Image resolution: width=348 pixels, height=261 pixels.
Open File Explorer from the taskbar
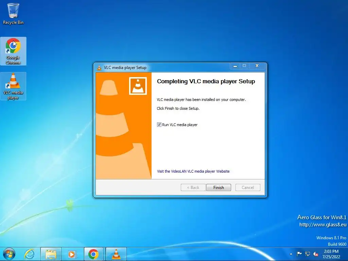pos(51,254)
